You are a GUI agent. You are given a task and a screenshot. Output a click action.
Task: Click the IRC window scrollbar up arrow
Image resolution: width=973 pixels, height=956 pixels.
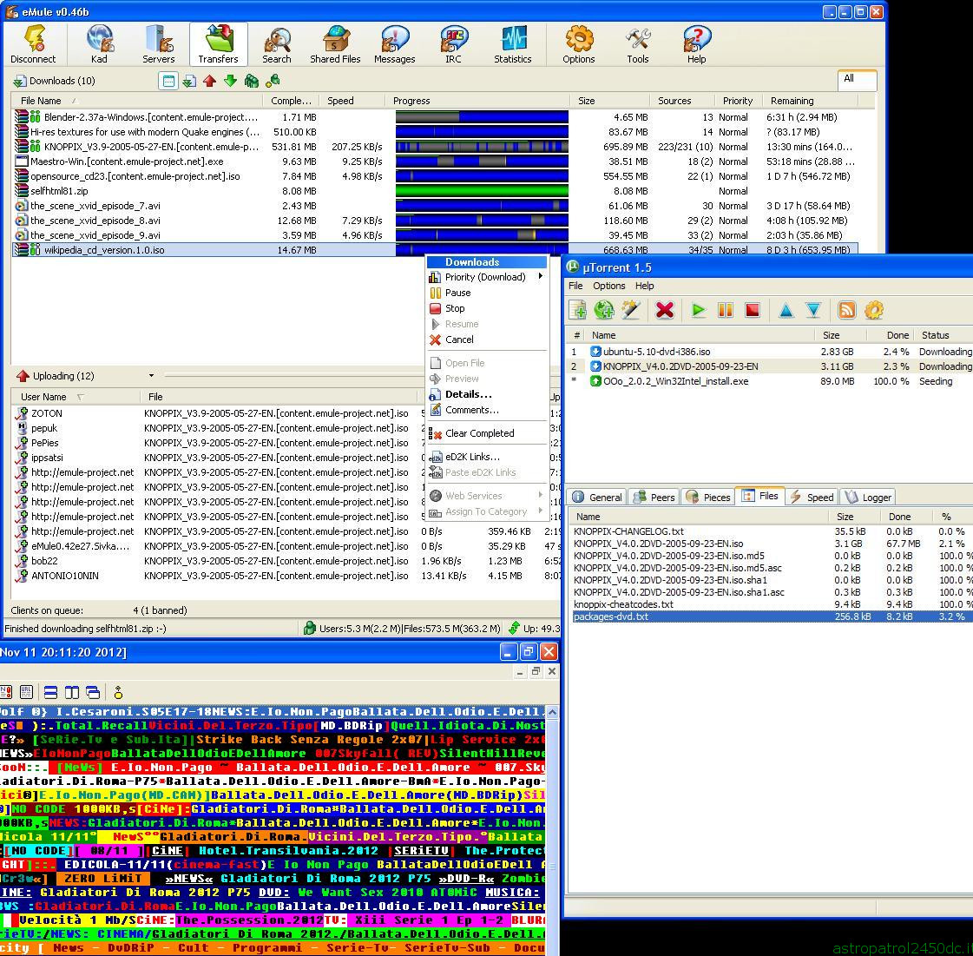point(552,712)
